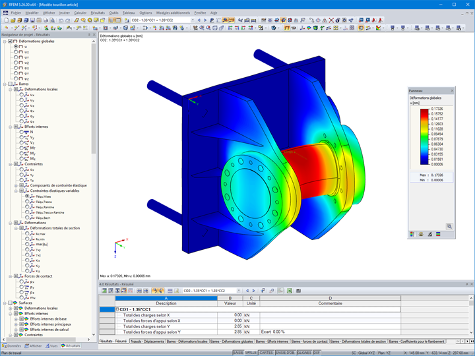Collapse the Déformations globales tree node
475x356 pixels.
coord(5,41)
